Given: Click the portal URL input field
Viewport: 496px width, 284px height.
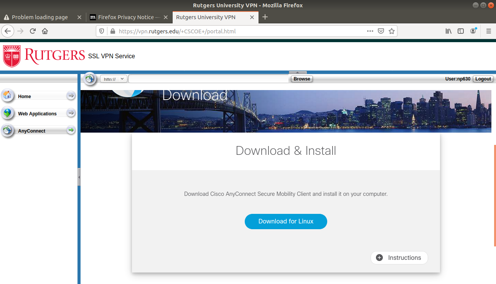Looking at the screenshot, I should click(x=209, y=79).
